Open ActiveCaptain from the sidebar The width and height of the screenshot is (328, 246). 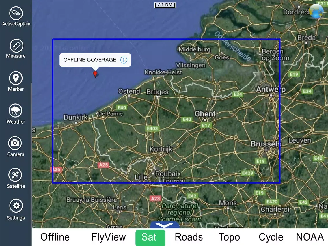click(16, 16)
